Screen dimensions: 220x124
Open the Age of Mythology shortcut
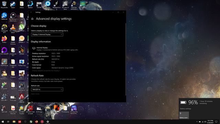[22, 75]
